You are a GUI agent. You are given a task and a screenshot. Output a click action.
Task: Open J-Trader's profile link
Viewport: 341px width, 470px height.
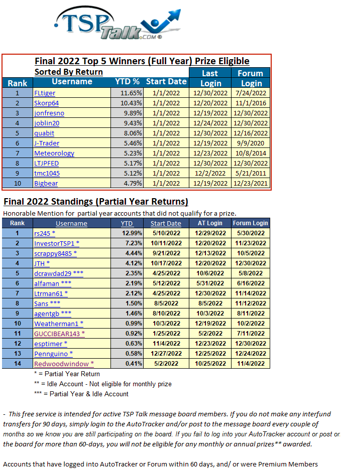tap(46, 143)
